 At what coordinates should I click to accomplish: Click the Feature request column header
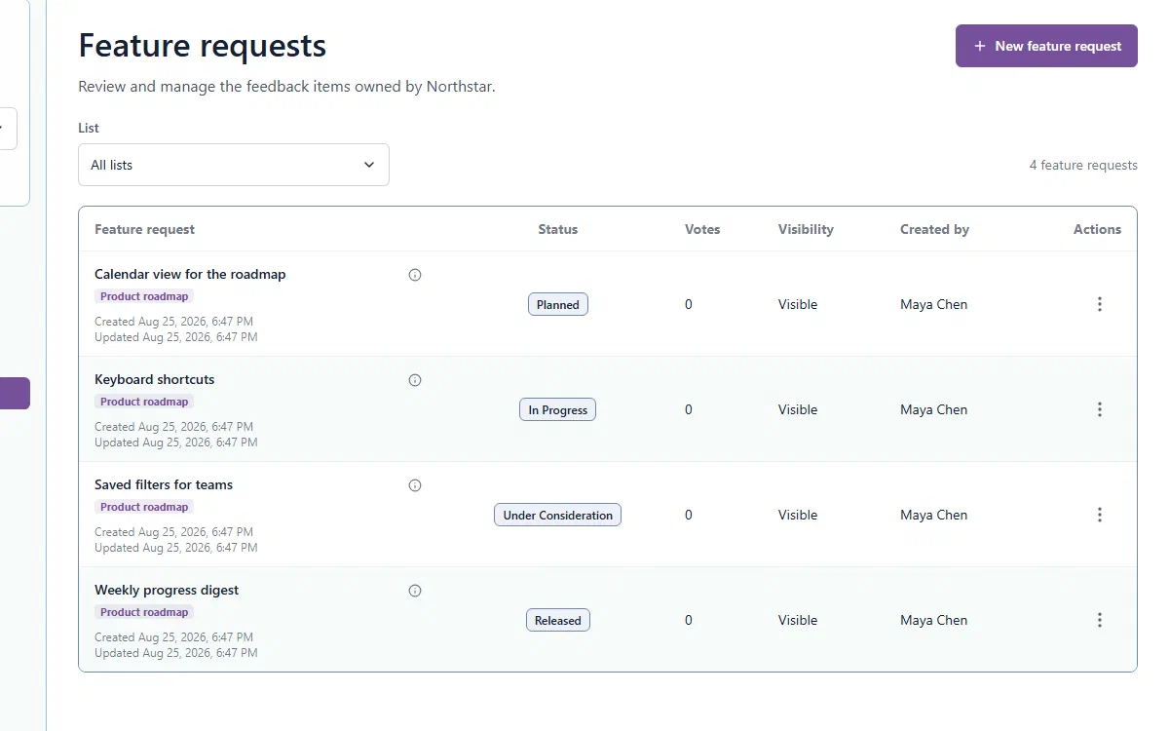pyautogui.click(x=144, y=229)
